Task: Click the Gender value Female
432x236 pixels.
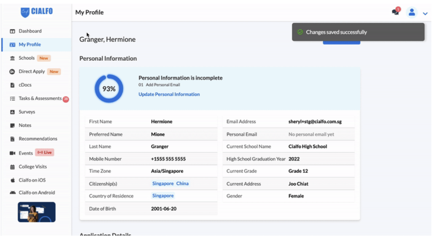Action: [296, 196]
